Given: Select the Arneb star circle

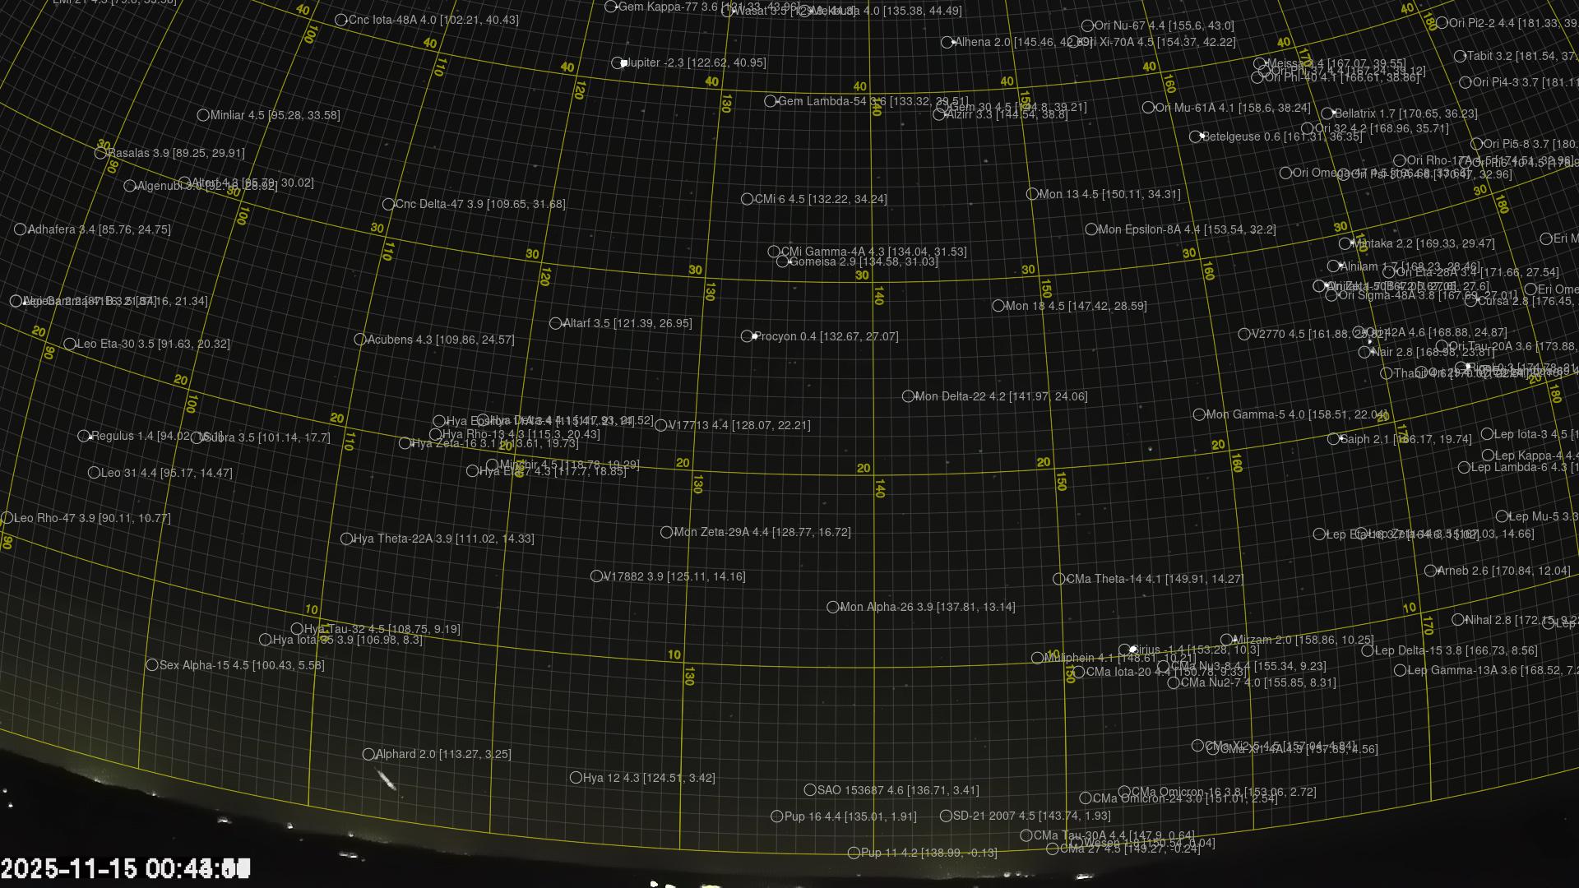Looking at the screenshot, I should coord(1430,571).
